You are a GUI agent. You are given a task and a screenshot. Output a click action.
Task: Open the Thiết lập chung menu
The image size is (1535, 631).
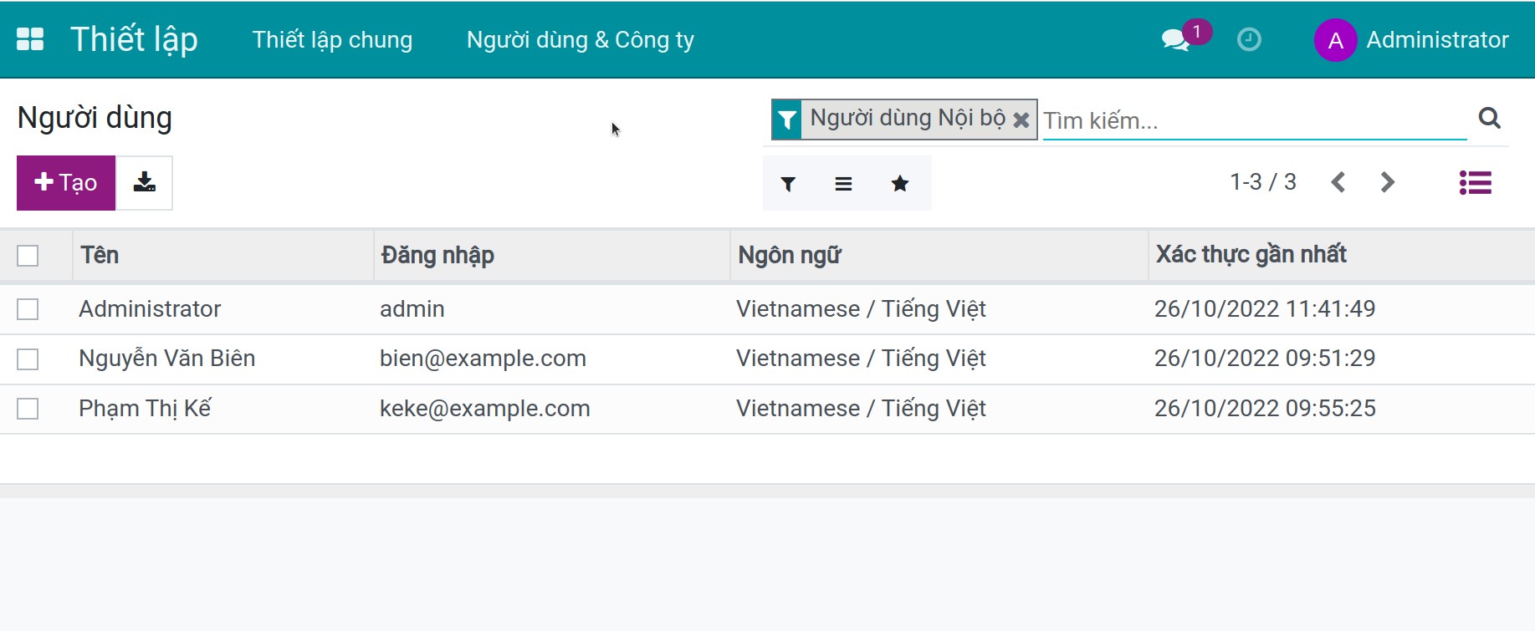click(332, 40)
